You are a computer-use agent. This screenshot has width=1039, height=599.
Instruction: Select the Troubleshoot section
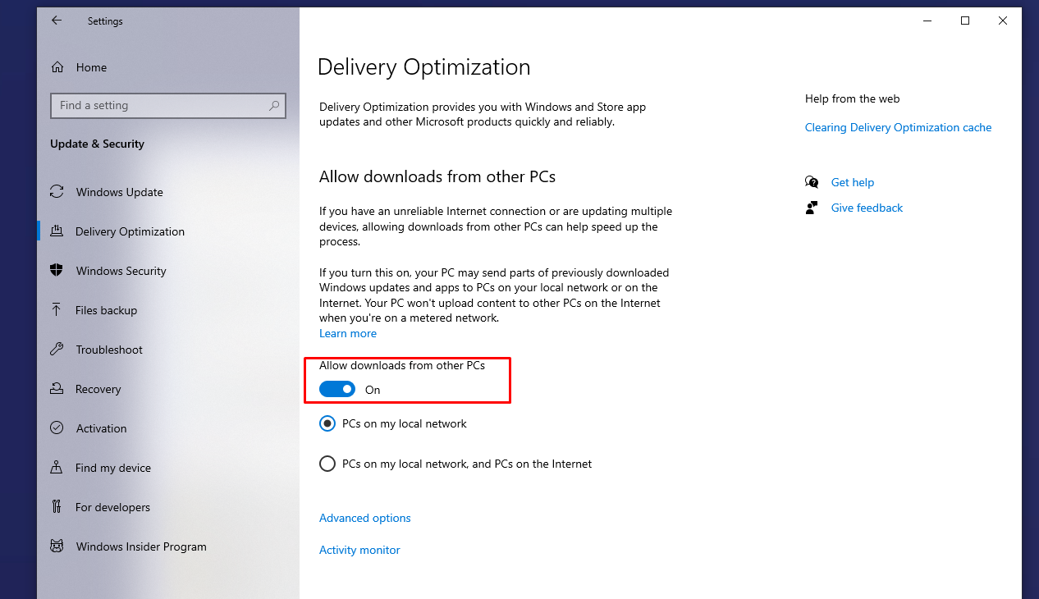click(108, 349)
